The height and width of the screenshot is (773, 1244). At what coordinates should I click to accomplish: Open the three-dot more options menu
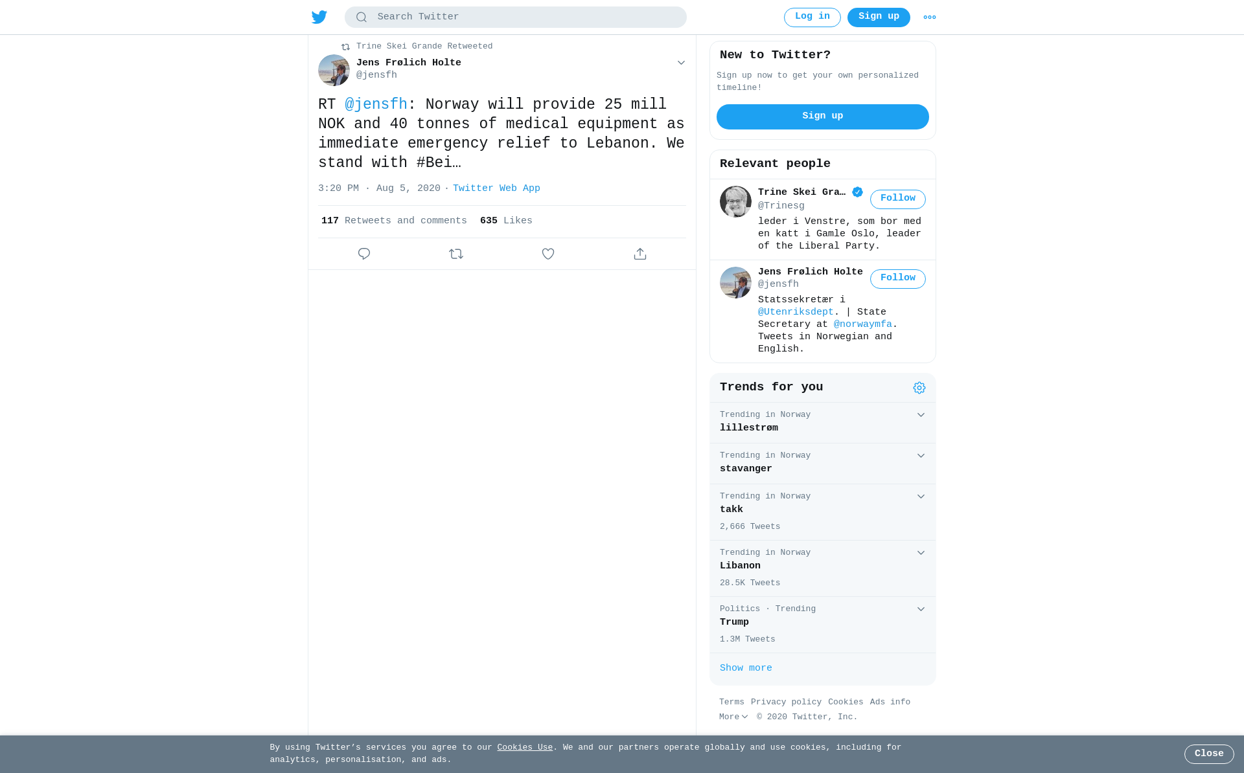click(930, 17)
